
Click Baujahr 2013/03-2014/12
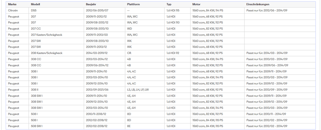(x=104, y=59)
